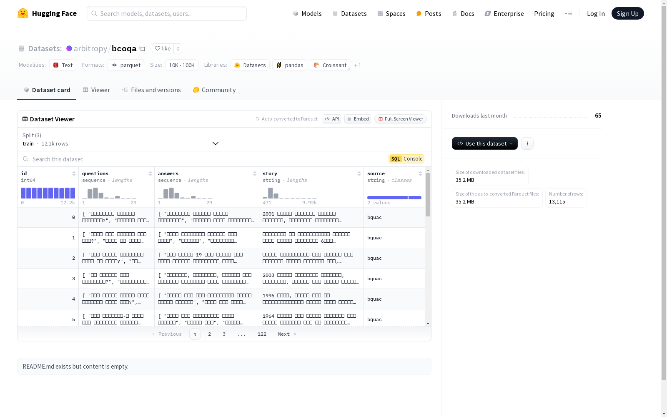Go to Models in the top navigation
The height and width of the screenshot is (417, 667).
(x=307, y=13)
